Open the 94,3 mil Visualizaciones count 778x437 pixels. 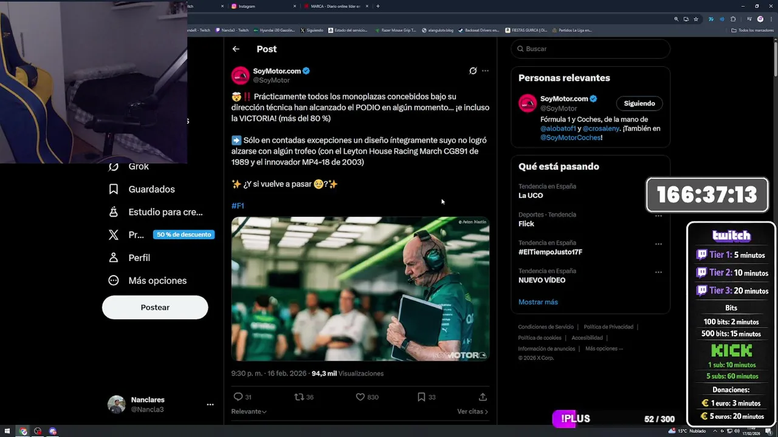(348, 373)
